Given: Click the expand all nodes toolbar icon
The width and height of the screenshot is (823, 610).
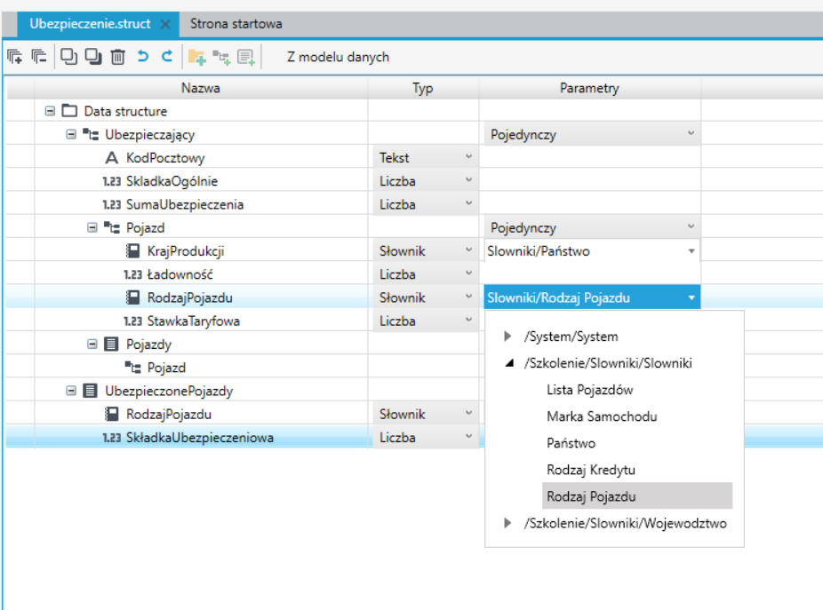Looking at the screenshot, I should 15,57.
